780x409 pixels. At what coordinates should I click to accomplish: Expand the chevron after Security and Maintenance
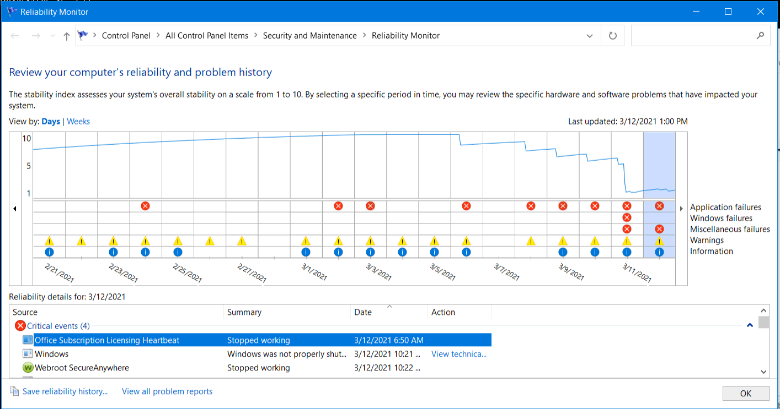pos(365,36)
